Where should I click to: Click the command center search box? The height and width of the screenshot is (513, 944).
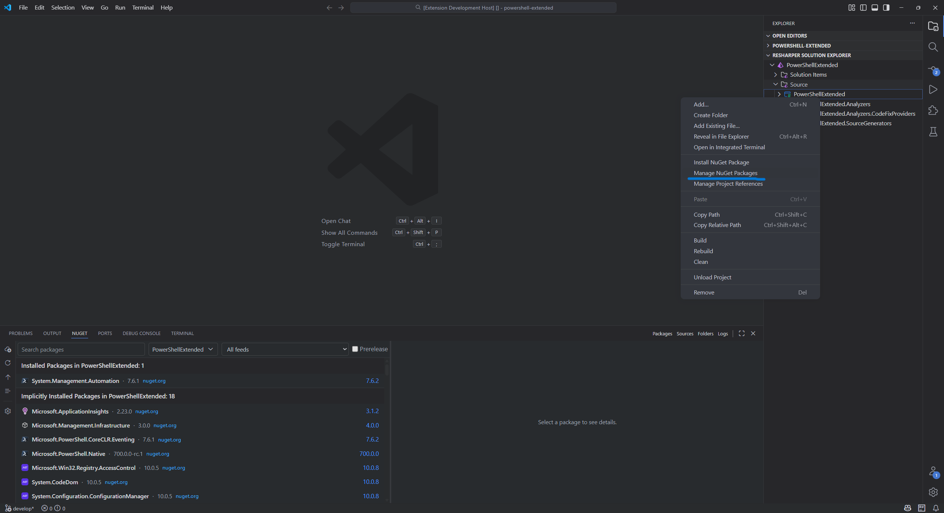[483, 7]
